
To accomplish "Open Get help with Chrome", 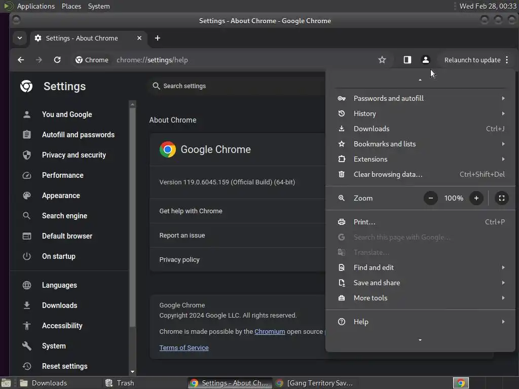I will (237, 211).
